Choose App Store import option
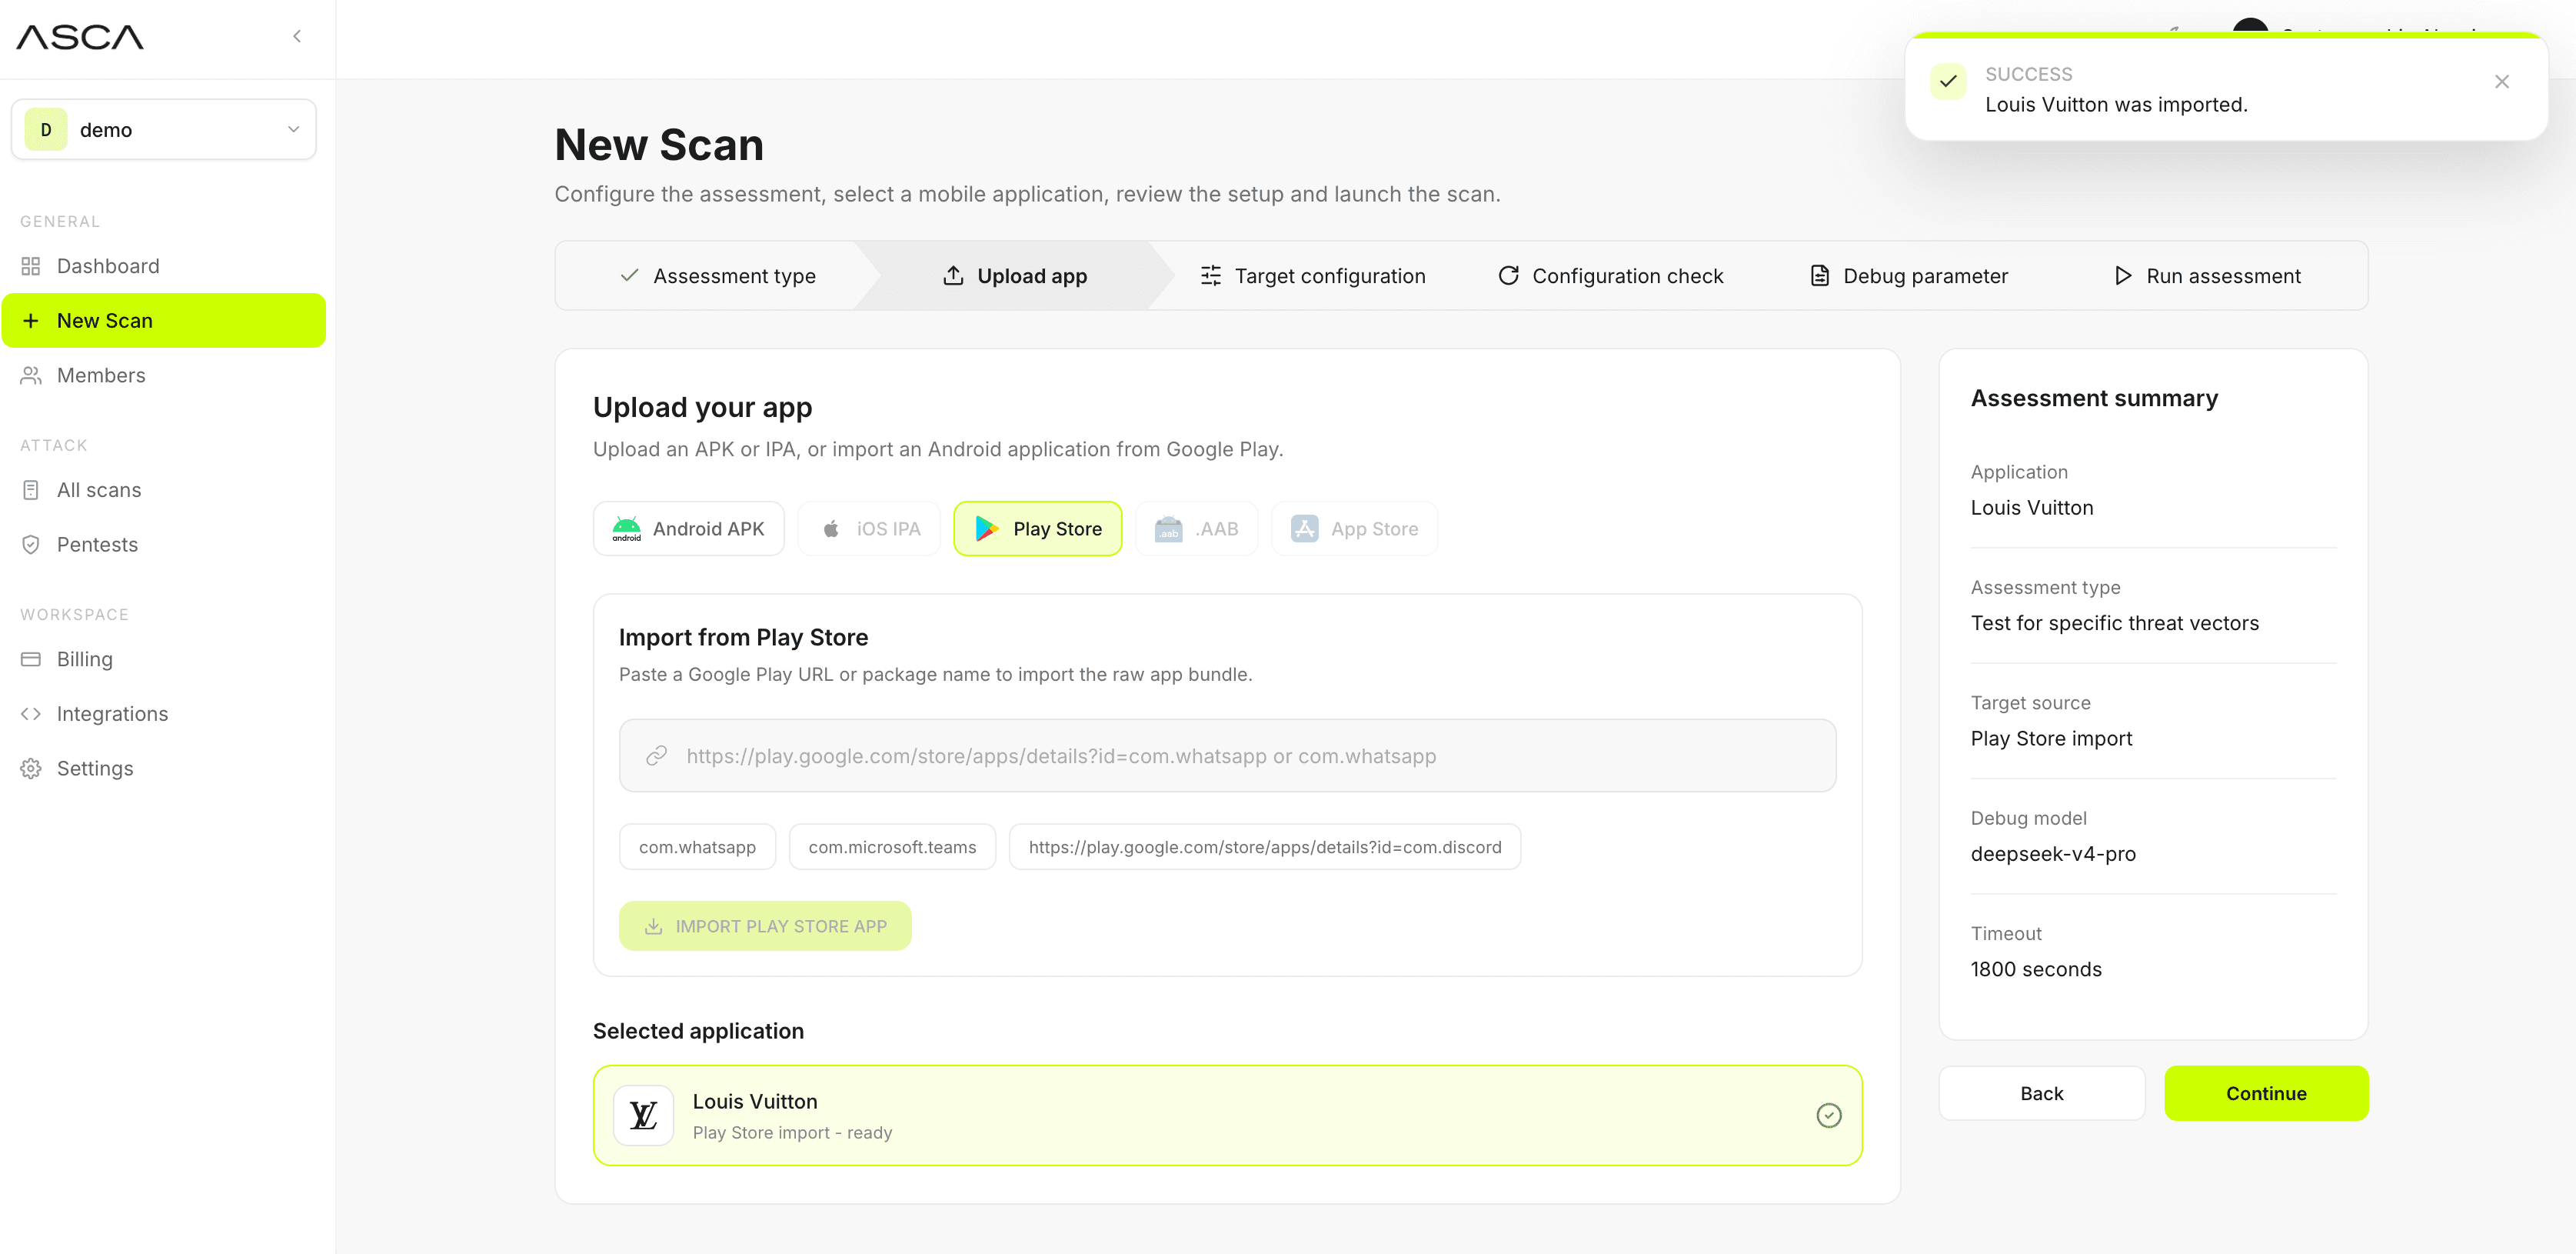This screenshot has width=2576, height=1254. [x=1355, y=529]
